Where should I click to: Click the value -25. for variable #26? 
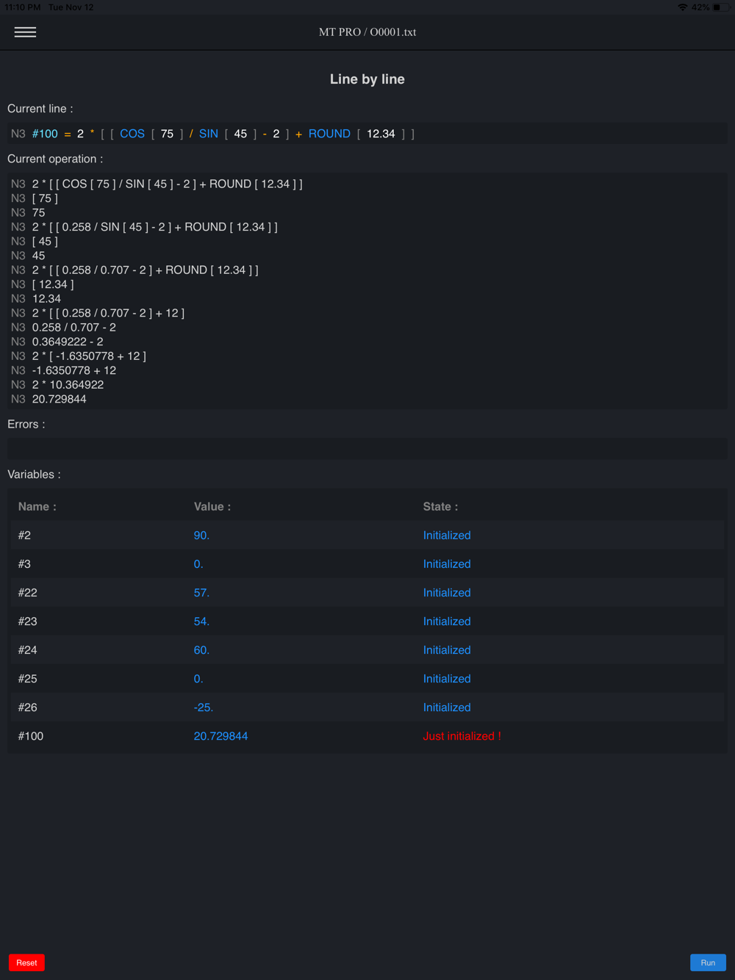pyautogui.click(x=203, y=707)
